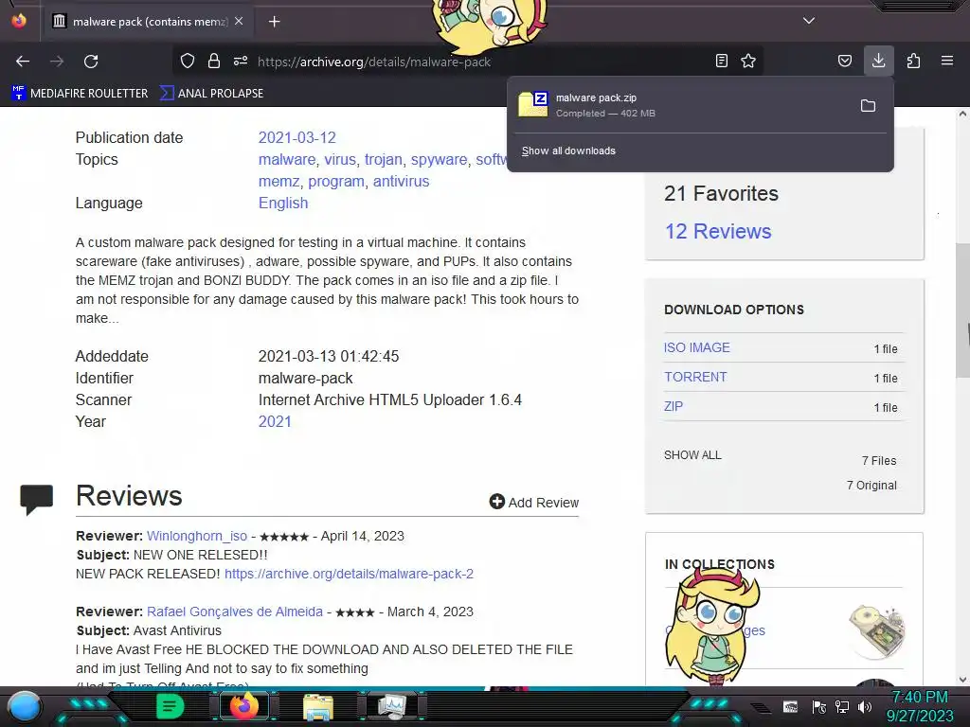Close the malware pack tab
This screenshot has height=727, width=970.
pos(239,21)
